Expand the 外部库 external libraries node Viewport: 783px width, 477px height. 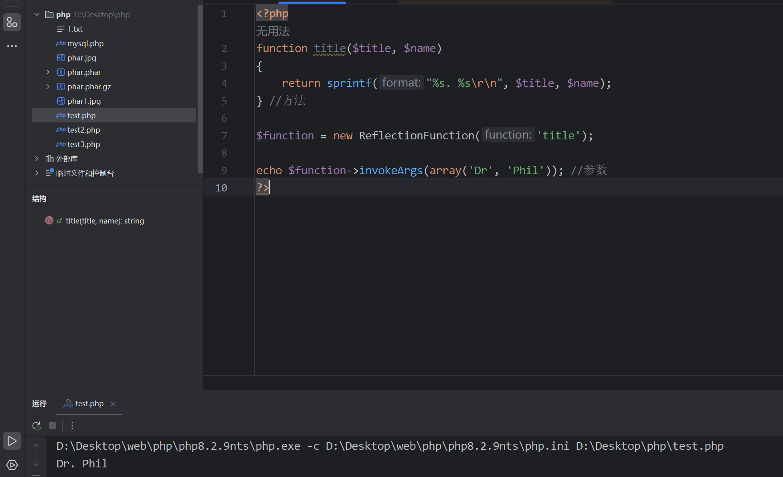click(x=37, y=159)
